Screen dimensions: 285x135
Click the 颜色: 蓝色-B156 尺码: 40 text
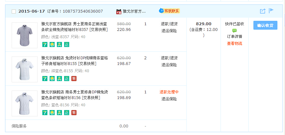(x=63, y=105)
